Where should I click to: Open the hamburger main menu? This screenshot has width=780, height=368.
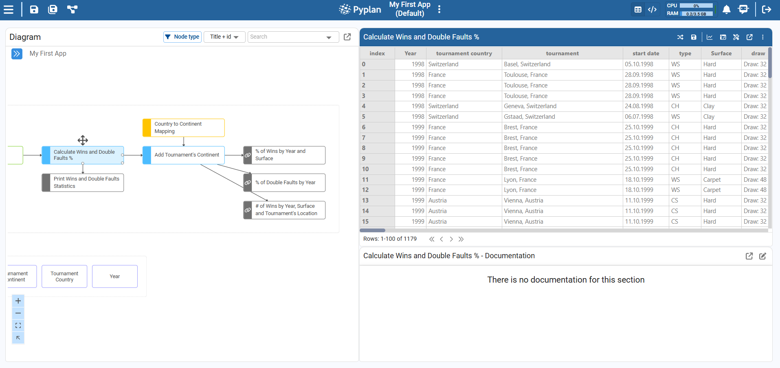(x=9, y=9)
